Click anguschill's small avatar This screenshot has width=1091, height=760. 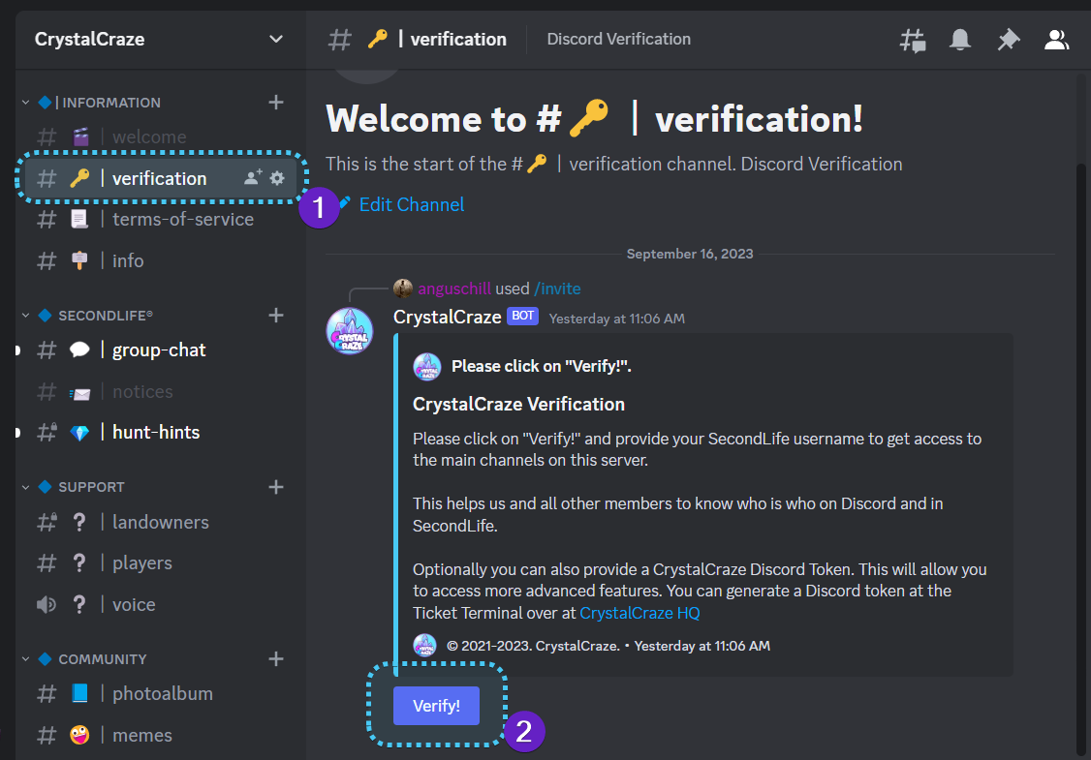click(x=403, y=288)
